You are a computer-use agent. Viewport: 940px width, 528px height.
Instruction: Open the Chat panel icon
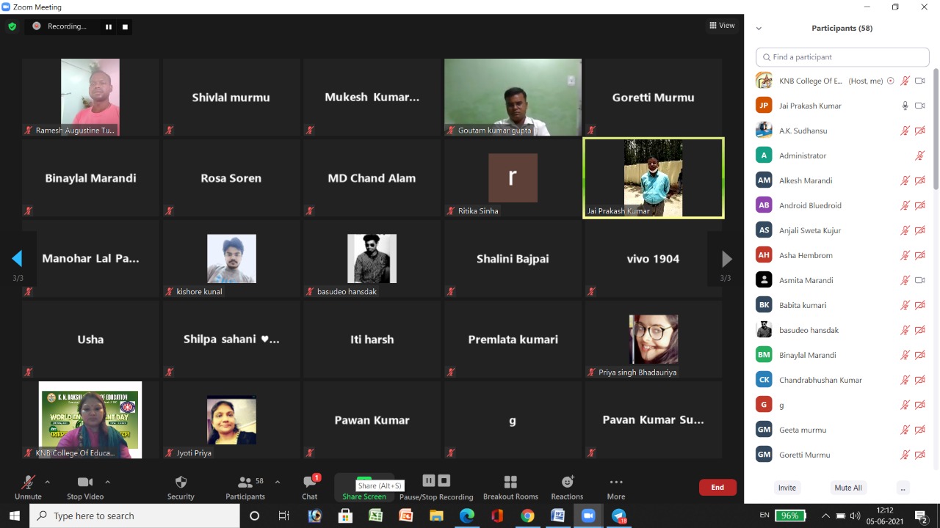(310, 483)
